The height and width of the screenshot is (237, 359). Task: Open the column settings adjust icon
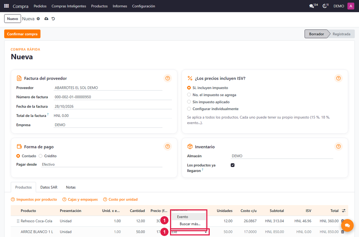pos(344,211)
